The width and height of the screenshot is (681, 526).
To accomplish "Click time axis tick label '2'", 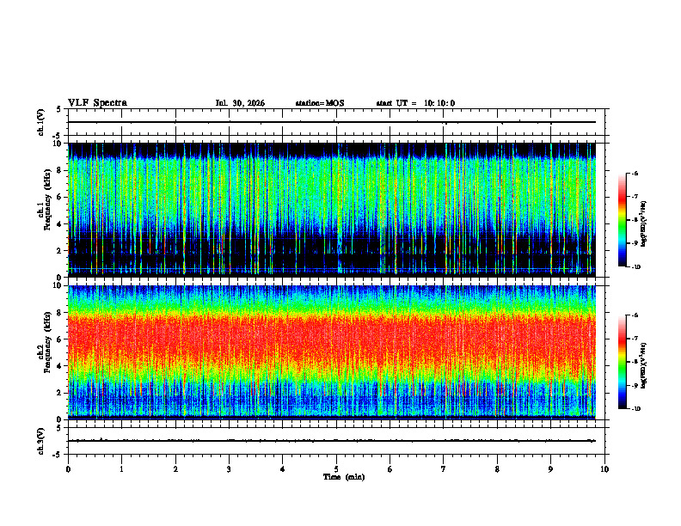I will pyautogui.click(x=175, y=469).
